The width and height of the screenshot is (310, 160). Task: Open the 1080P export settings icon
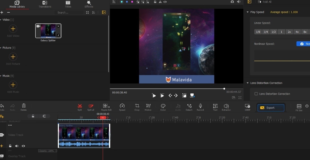pyautogui.click(x=247, y=107)
